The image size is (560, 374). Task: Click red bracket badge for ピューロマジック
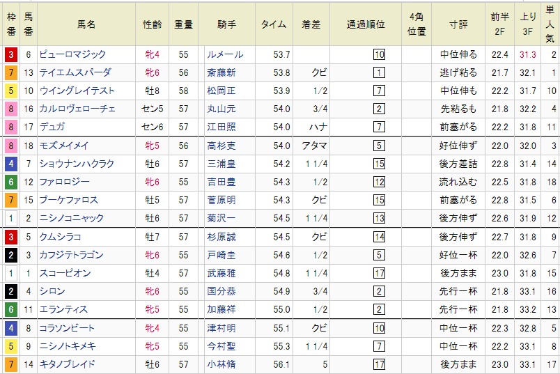click(10, 54)
